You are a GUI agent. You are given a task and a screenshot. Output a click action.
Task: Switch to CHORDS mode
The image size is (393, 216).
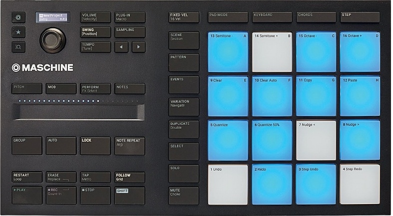click(316, 17)
